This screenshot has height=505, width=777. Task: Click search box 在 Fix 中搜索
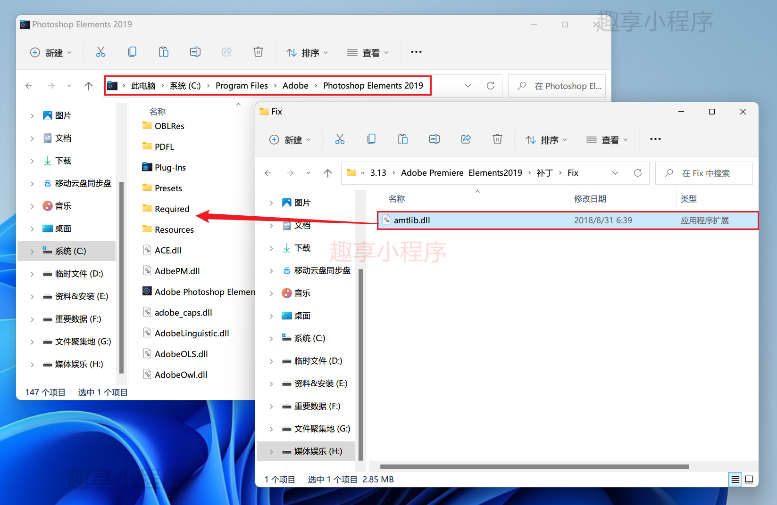704,173
